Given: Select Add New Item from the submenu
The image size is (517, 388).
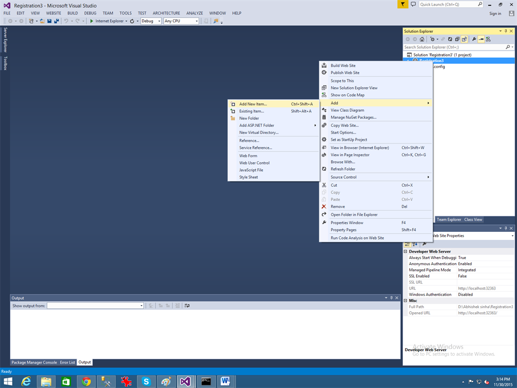Looking at the screenshot, I should pyautogui.click(x=253, y=104).
